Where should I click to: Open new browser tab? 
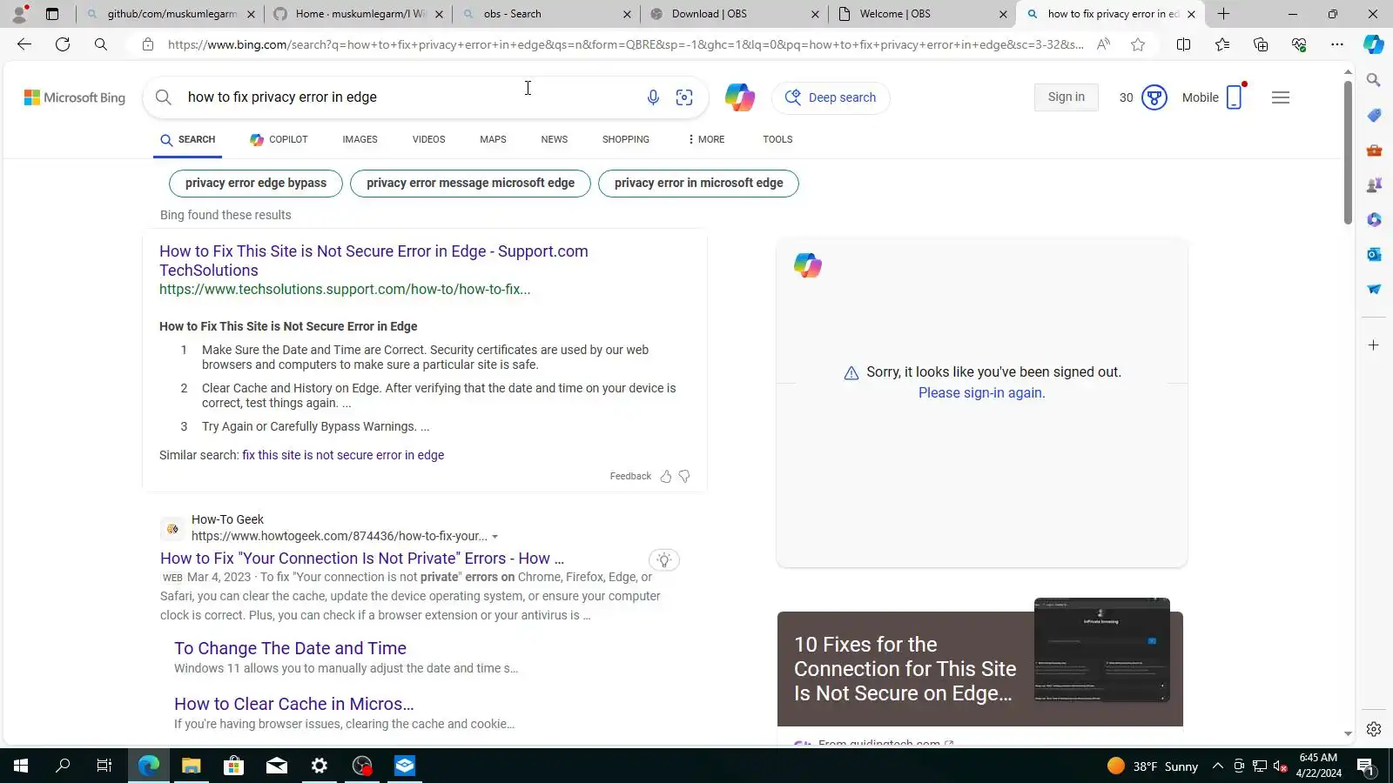click(1223, 14)
